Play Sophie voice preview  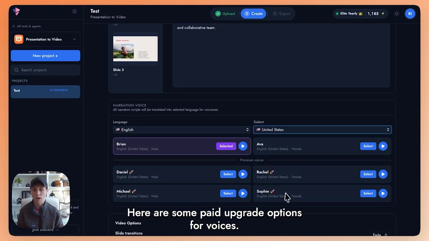click(x=383, y=193)
